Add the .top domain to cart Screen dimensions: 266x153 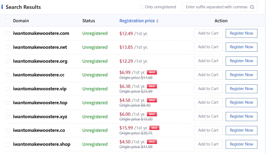coord(208,102)
